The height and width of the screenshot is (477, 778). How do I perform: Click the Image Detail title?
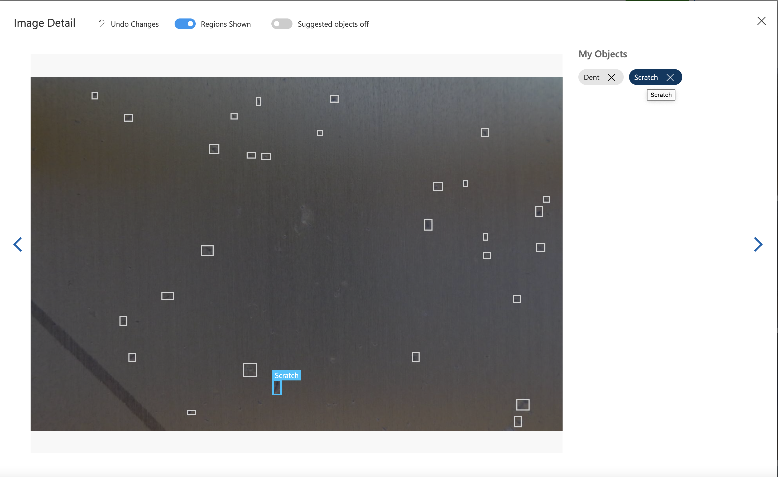click(45, 23)
